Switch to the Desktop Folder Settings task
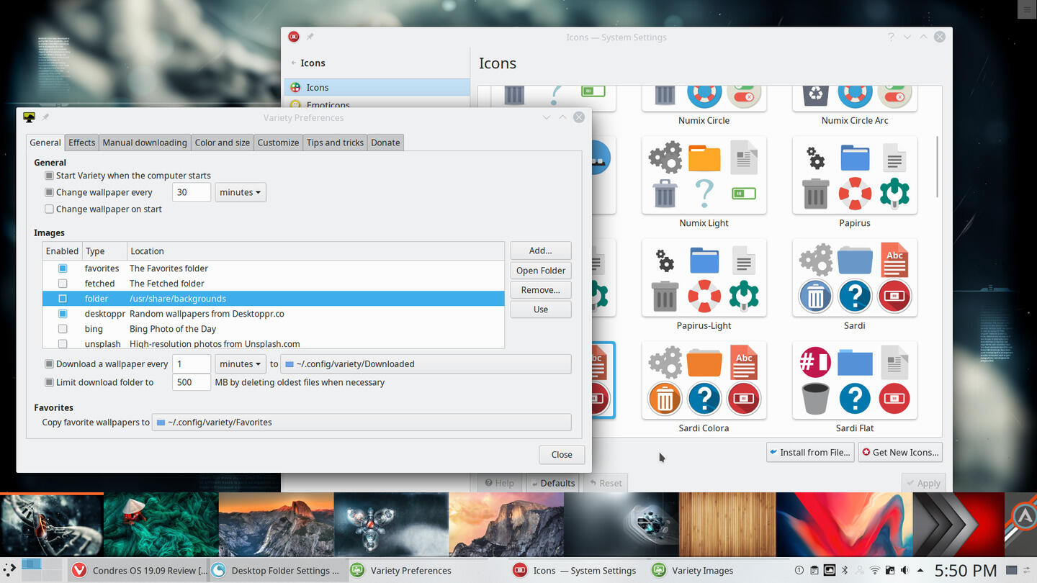The width and height of the screenshot is (1037, 583). (x=277, y=570)
